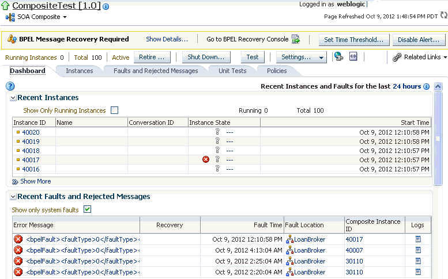448x279 pixels.
Task: Open instance 40019
Action: pyautogui.click(x=31, y=142)
